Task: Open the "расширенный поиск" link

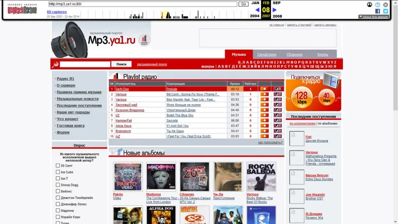Action: pos(152,64)
